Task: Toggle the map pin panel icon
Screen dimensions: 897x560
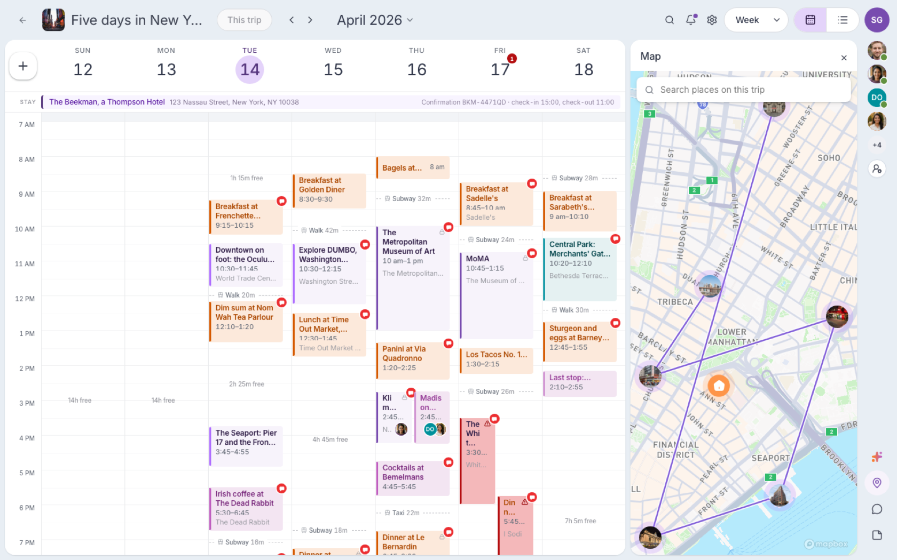Action: click(877, 483)
